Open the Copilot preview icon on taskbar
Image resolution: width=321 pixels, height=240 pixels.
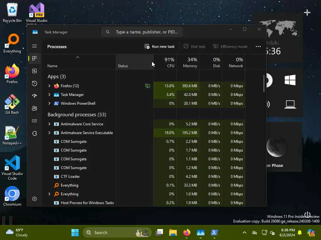pyautogui.click(x=311, y=232)
